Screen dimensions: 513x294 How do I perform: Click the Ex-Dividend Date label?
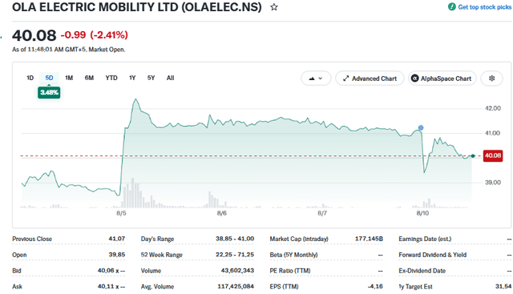pyautogui.click(x=422, y=271)
